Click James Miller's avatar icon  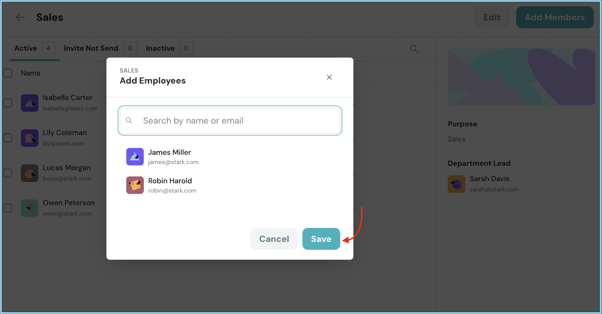[x=135, y=157]
